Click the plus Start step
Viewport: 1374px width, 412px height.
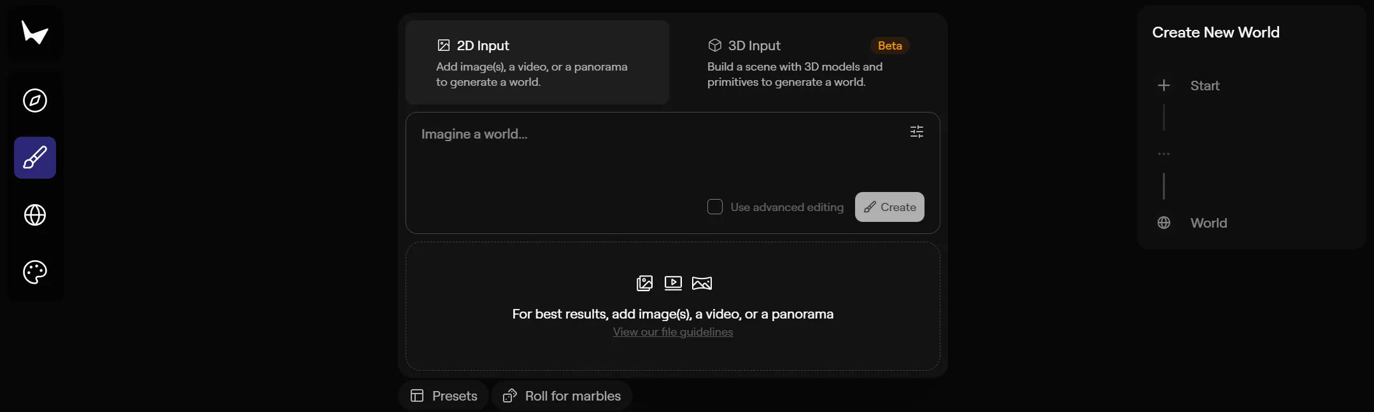[1164, 86]
